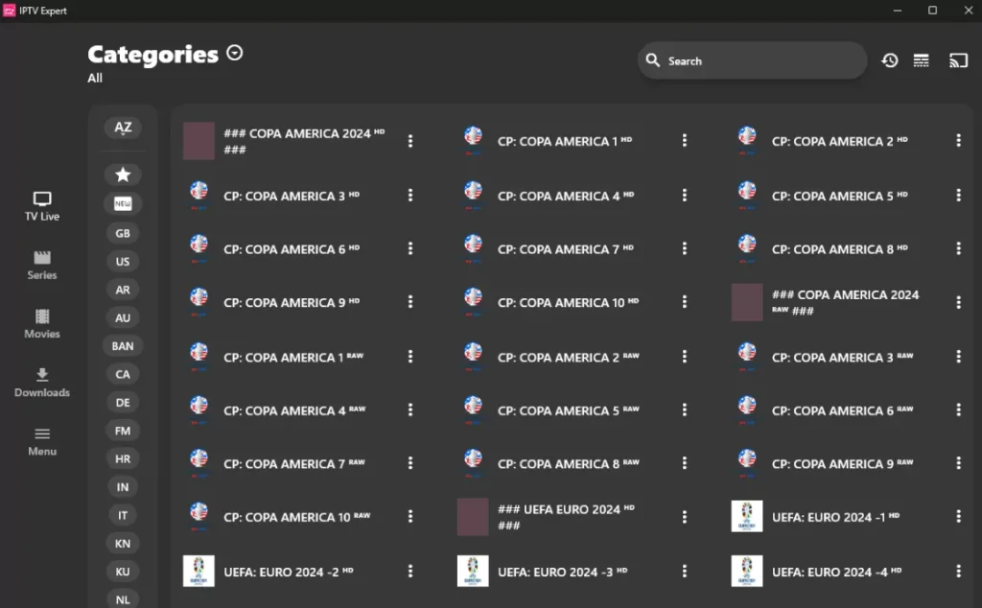Select the US country category
The width and height of the screenshot is (982, 608).
pos(122,261)
